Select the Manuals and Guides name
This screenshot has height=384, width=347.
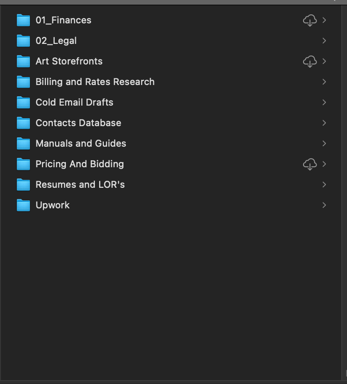click(x=81, y=143)
